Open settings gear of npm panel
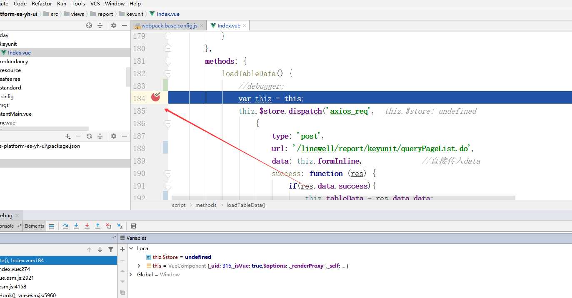Image resolution: width=572 pixels, height=298 pixels. (114, 136)
